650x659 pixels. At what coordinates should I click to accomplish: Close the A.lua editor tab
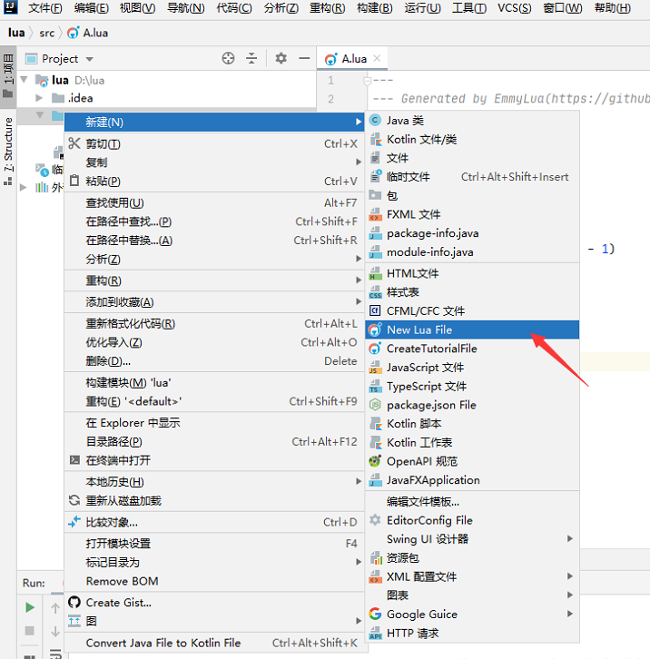377,58
